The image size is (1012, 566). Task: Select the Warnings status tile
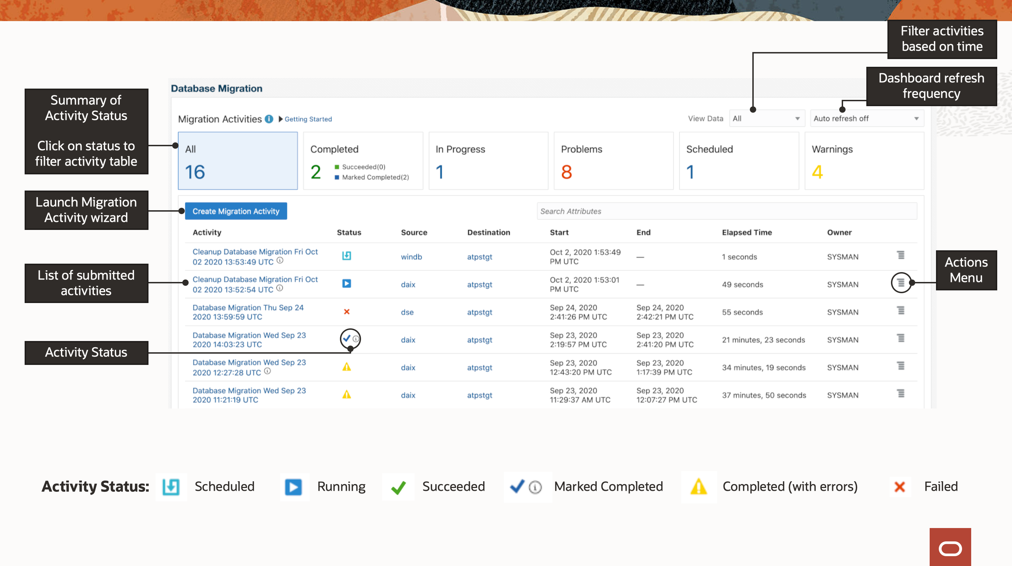(x=864, y=161)
